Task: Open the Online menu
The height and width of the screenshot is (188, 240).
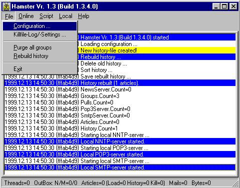Action: pos(26,16)
